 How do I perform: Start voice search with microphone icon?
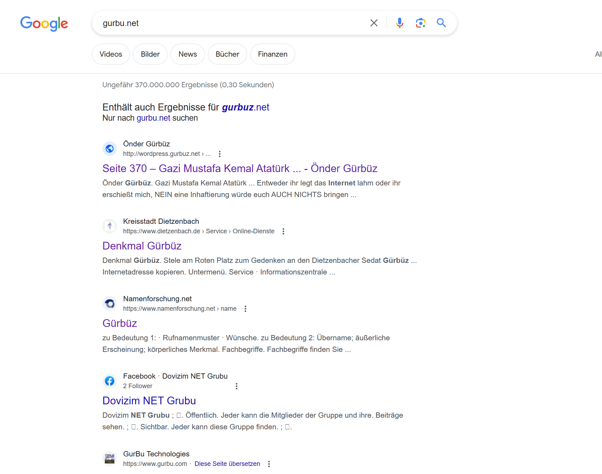point(399,23)
